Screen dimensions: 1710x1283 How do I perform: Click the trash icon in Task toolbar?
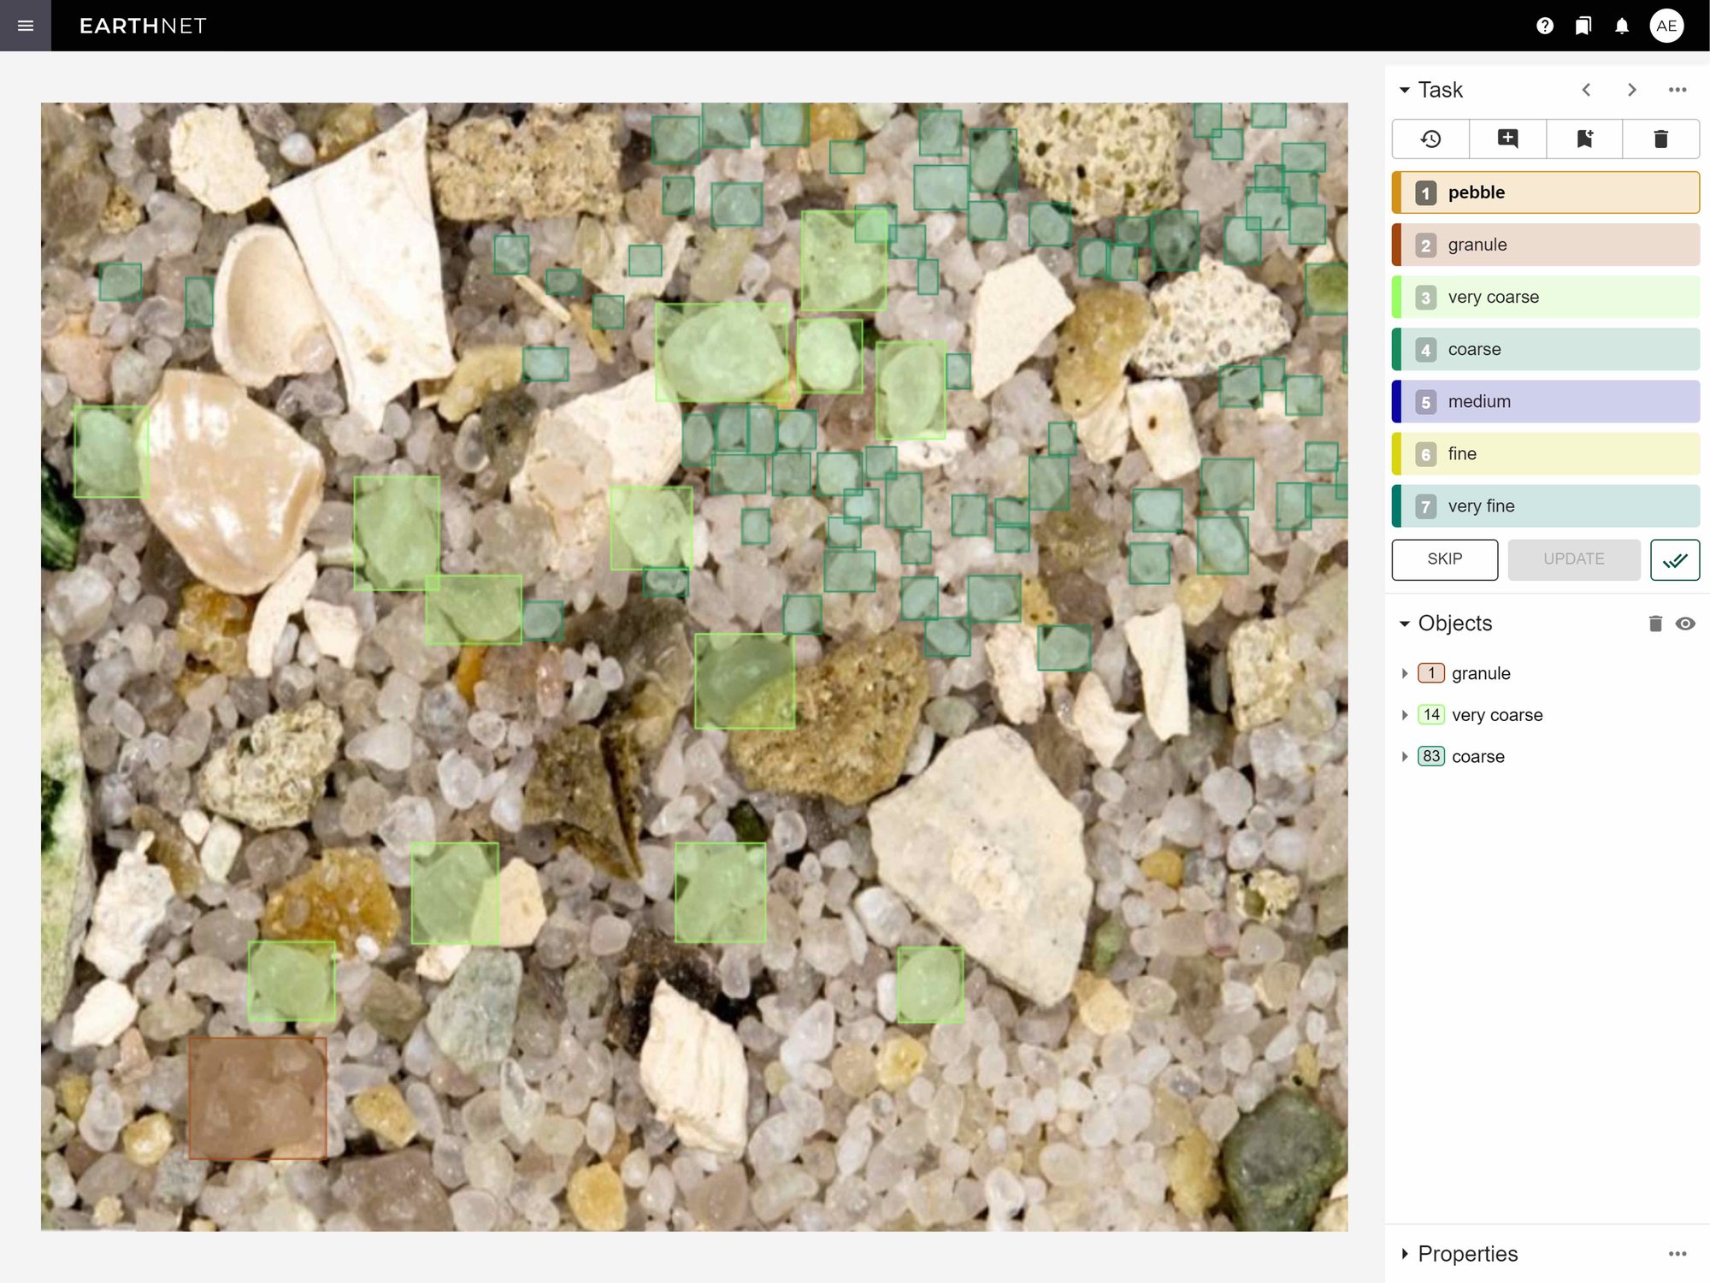[1660, 139]
